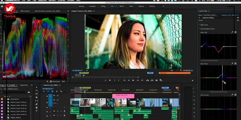Pick Hue vs Hue eyedropper

pos(232,64)
